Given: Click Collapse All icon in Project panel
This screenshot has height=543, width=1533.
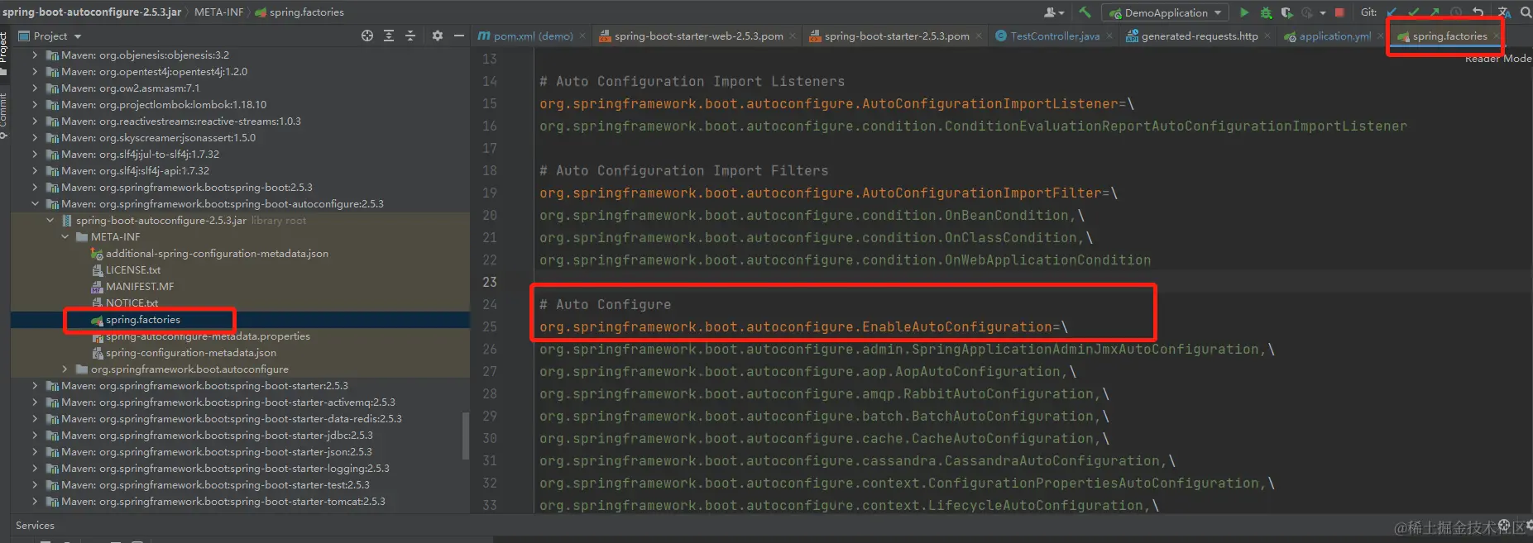Looking at the screenshot, I should 410,36.
